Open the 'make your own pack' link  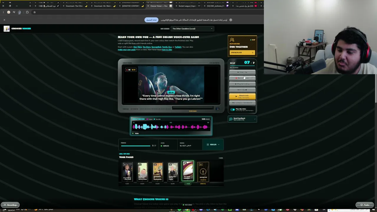[127, 49]
